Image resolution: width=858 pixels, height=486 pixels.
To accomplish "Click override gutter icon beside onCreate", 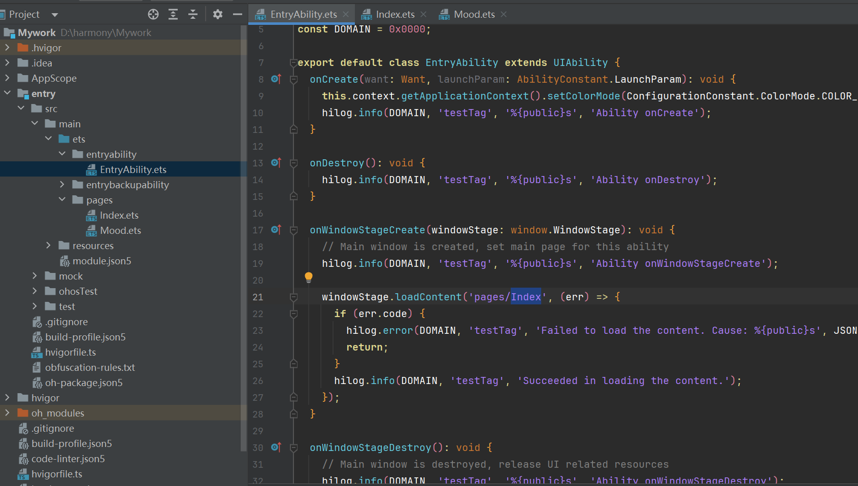I will click(x=276, y=79).
